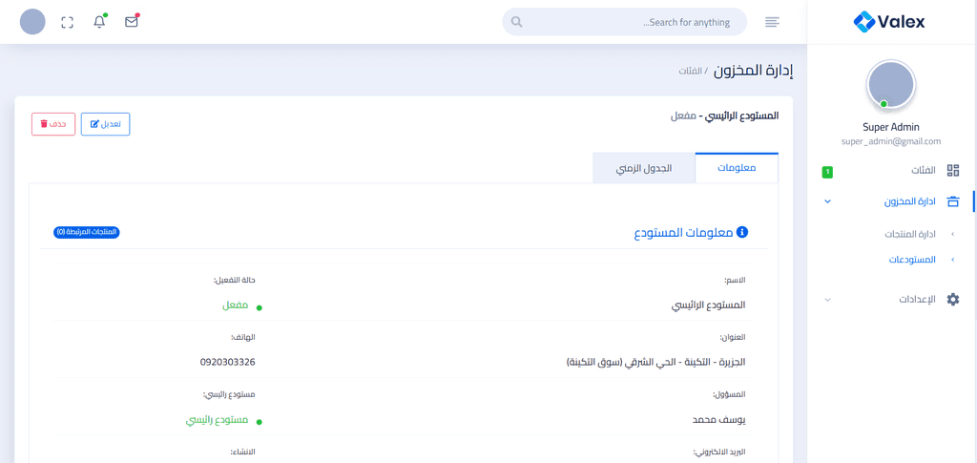Open the messages envelope icon
Viewport: 977px width, 463px height.
(x=131, y=22)
